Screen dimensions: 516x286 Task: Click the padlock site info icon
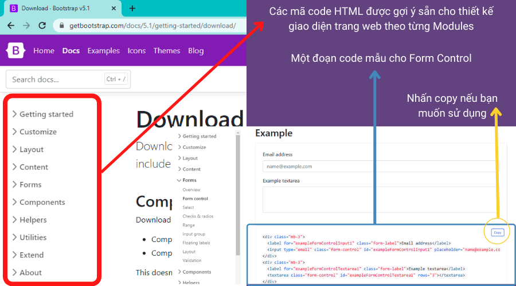click(x=61, y=26)
